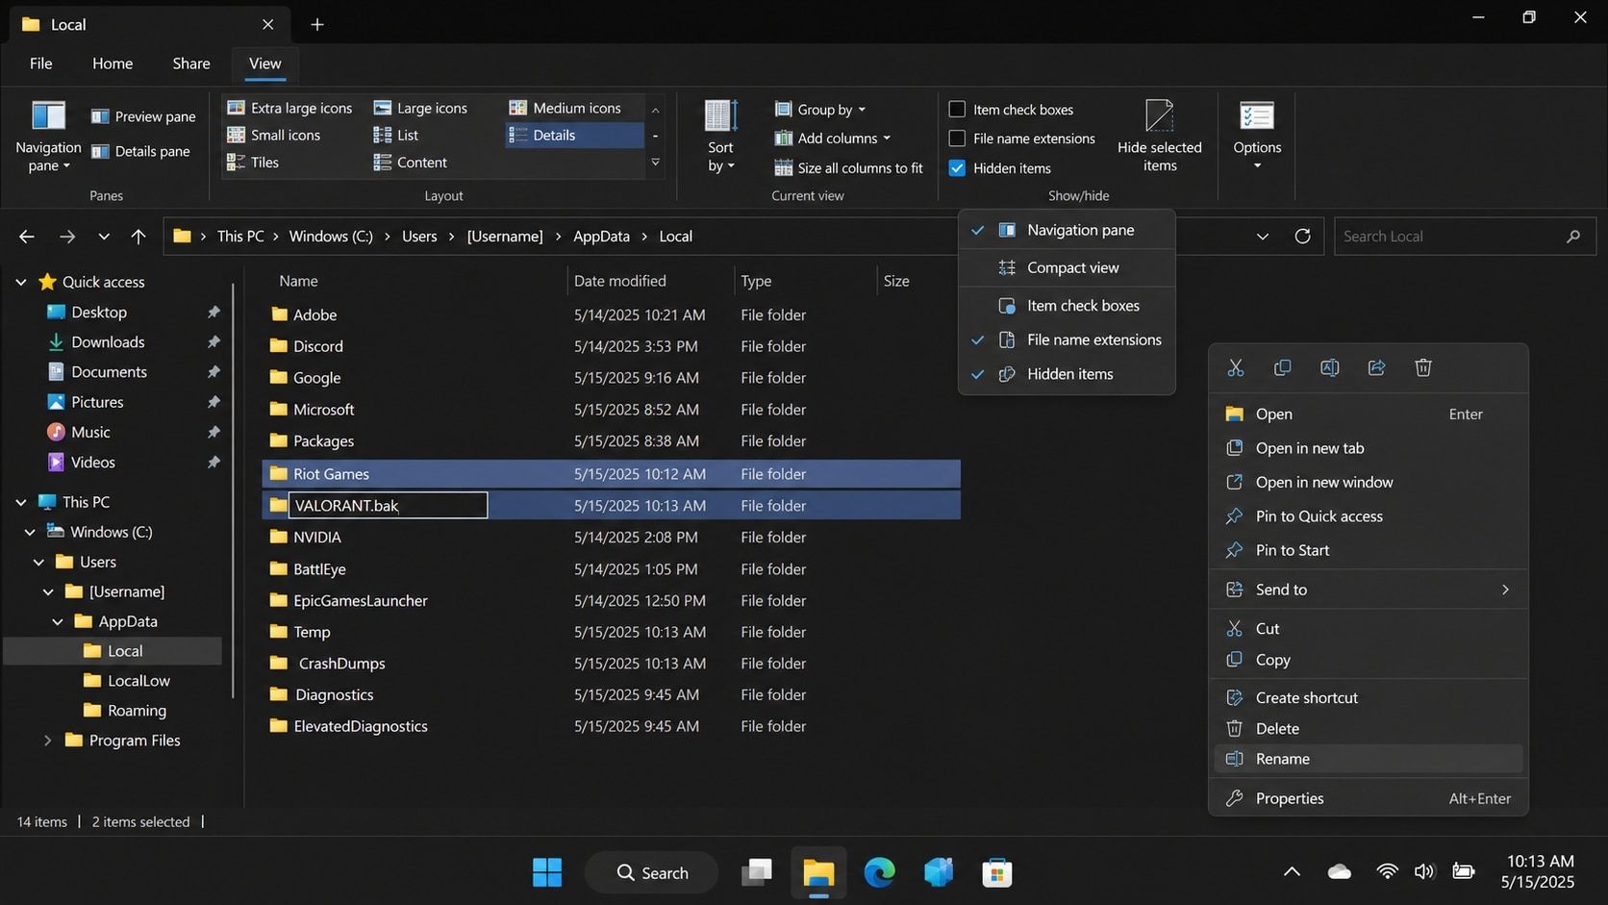Click the Rename icon in context menu top row
The height and width of the screenshot is (905, 1608).
click(1329, 367)
